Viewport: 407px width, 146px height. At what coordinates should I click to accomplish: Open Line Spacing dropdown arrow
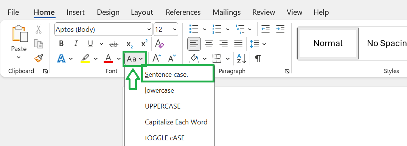point(264,44)
